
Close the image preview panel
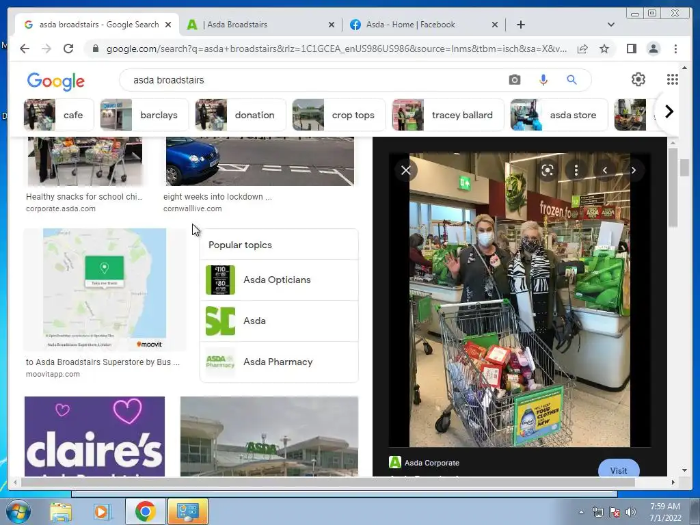click(x=406, y=170)
